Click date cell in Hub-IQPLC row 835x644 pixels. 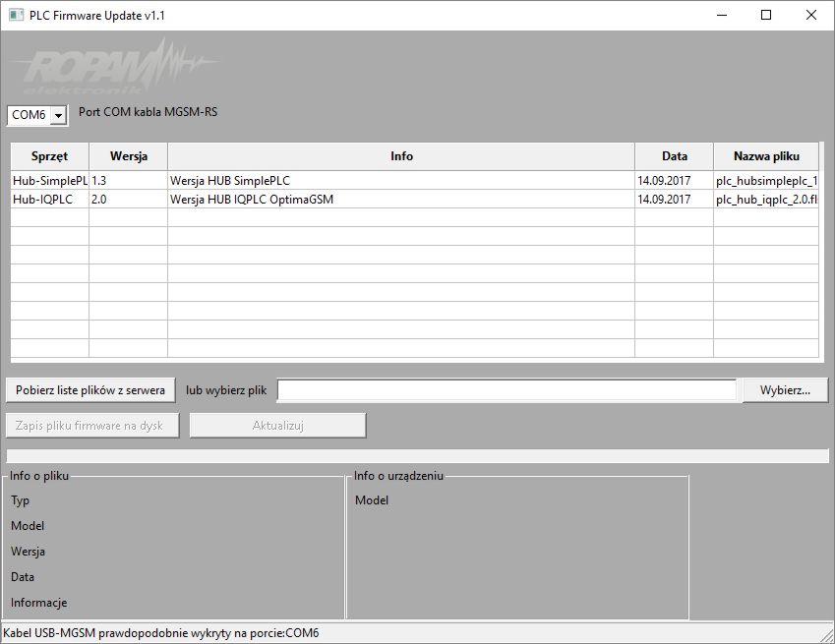674,199
